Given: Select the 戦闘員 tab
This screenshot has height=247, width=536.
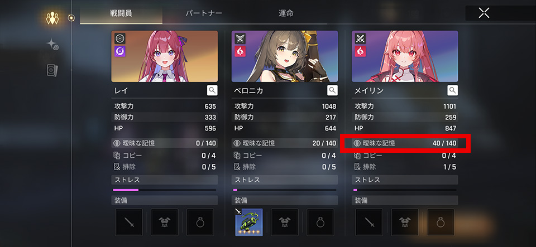Looking at the screenshot, I should point(121,13).
